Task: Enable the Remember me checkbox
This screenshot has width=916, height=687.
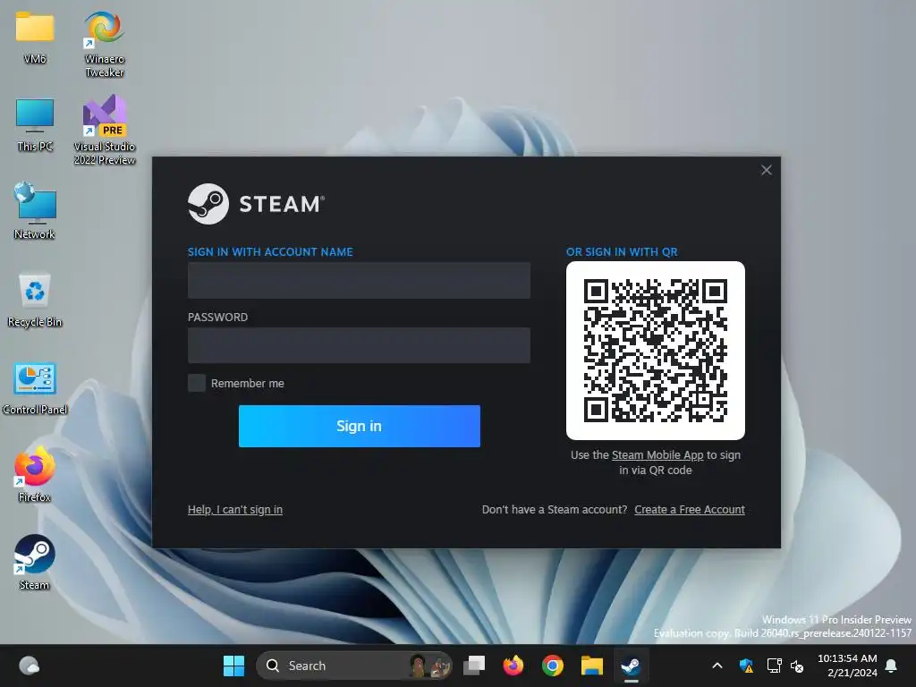Action: (196, 383)
